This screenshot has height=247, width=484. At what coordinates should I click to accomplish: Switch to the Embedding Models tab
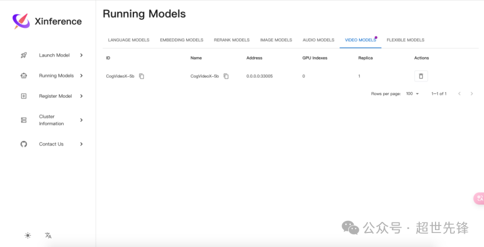coord(181,40)
